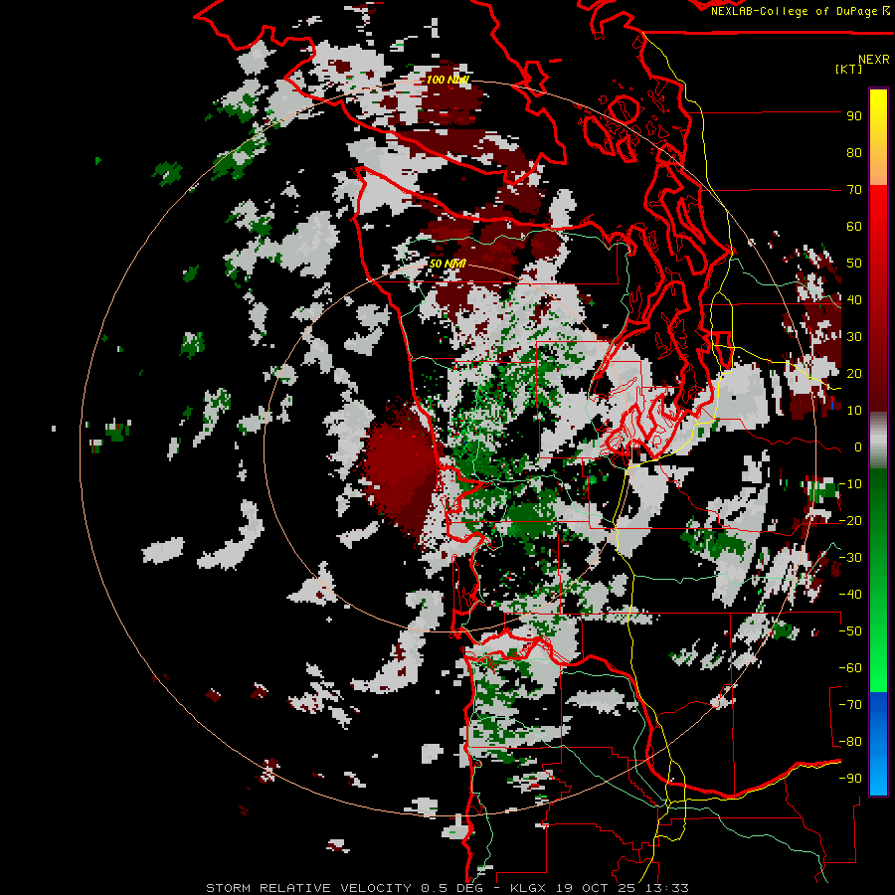The height and width of the screenshot is (895, 895).
Task: Click the [KT] units label
Action: 848,69
